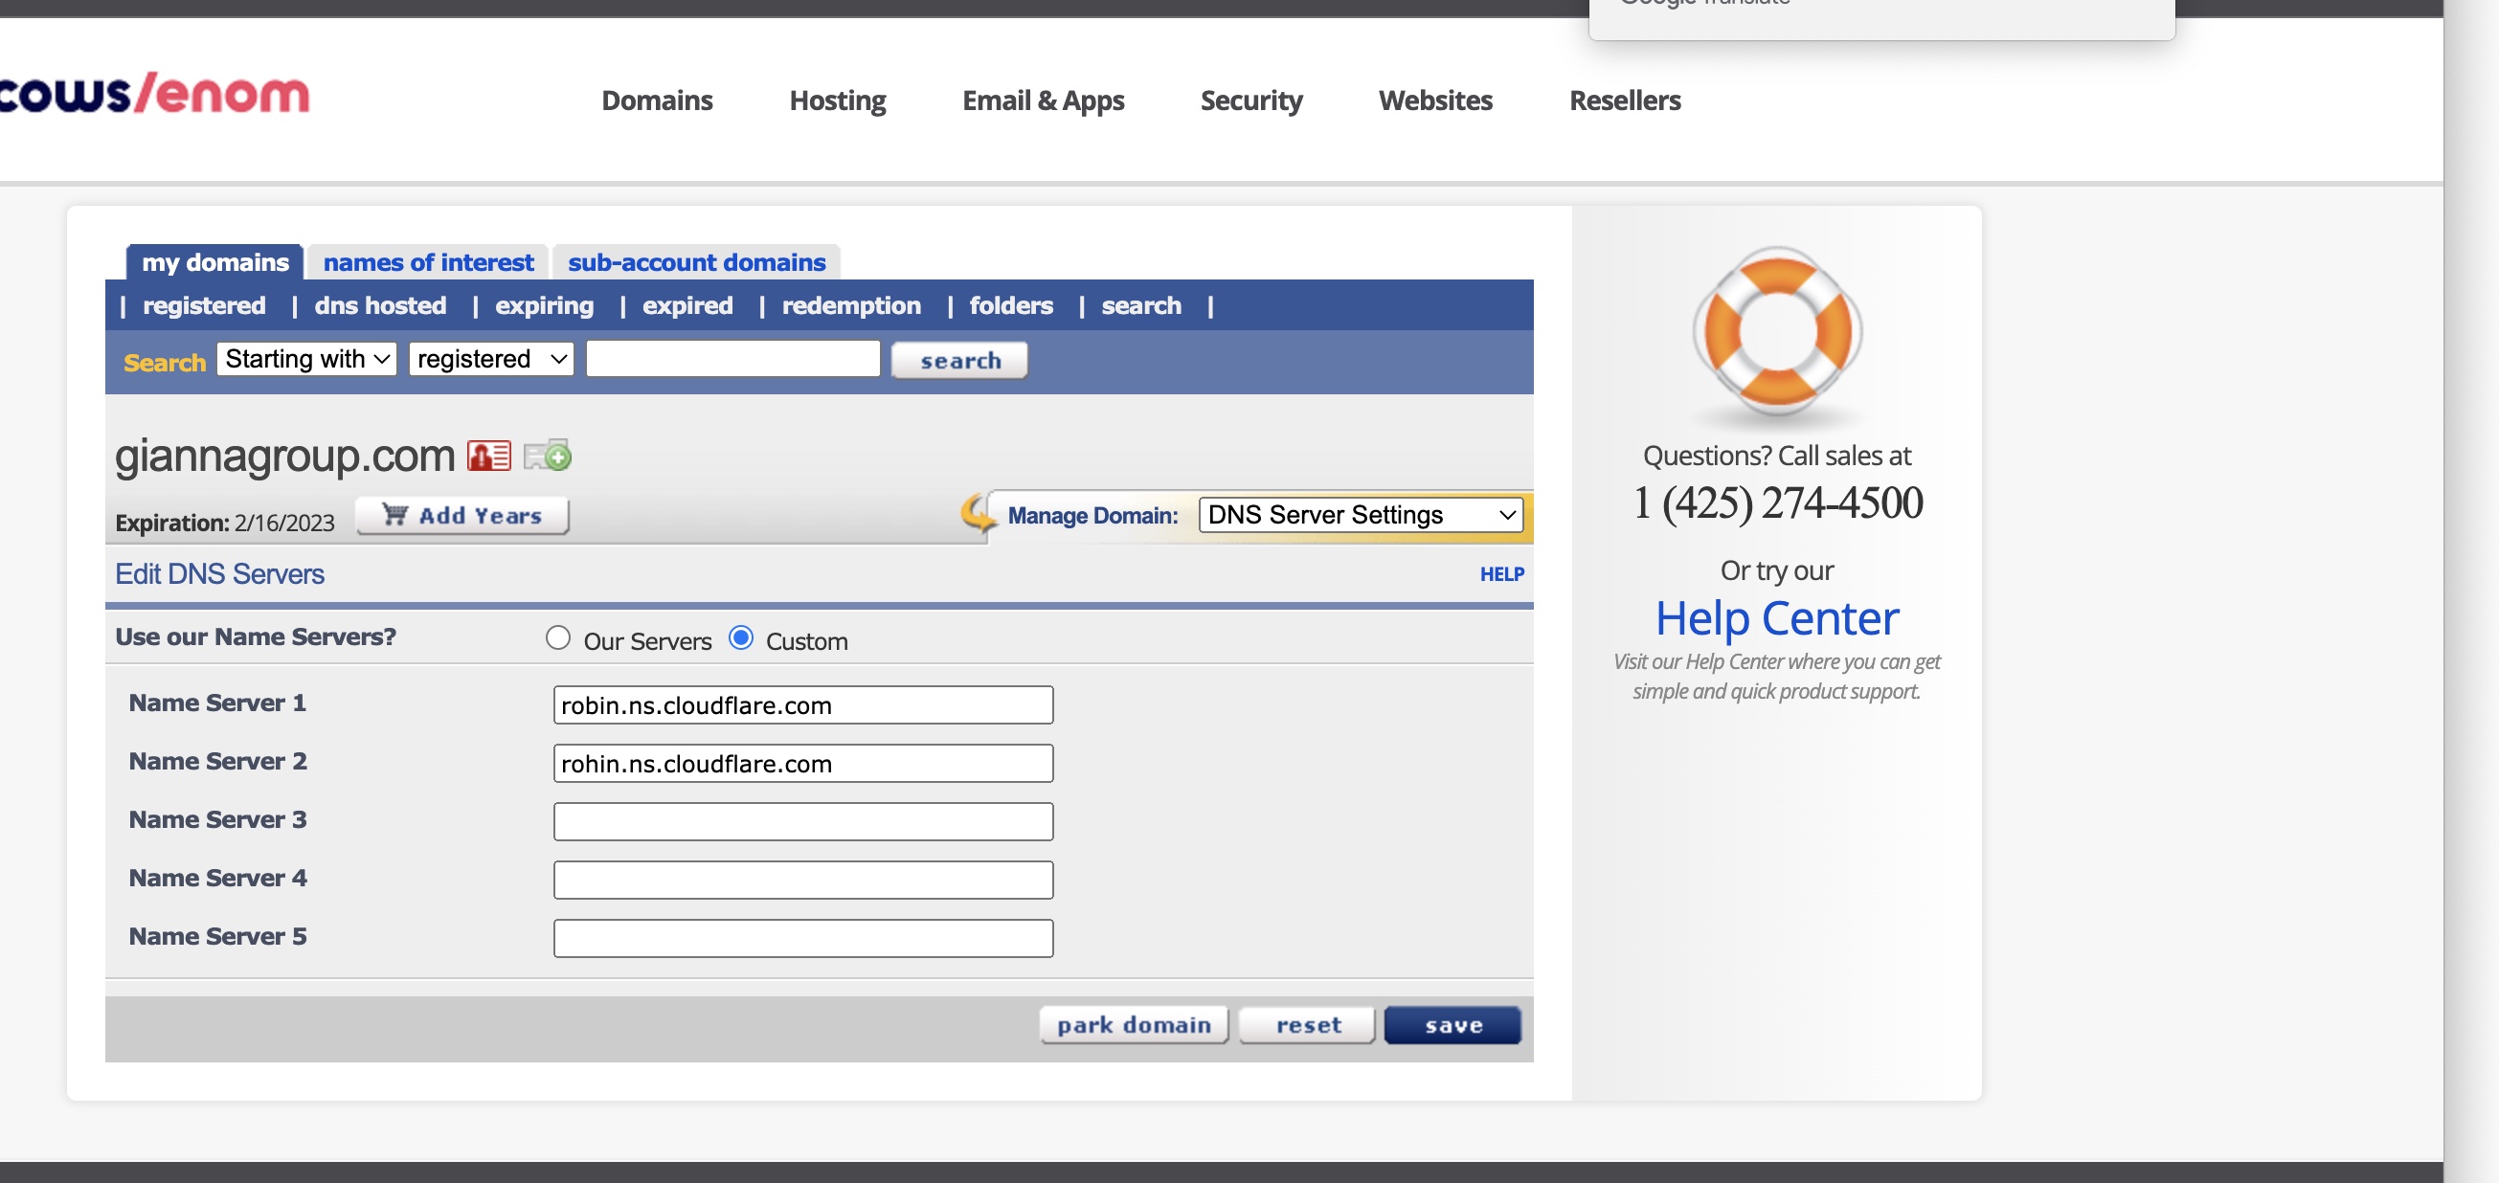Click the expiring domains link
2499x1183 pixels.
pyautogui.click(x=544, y=305)
